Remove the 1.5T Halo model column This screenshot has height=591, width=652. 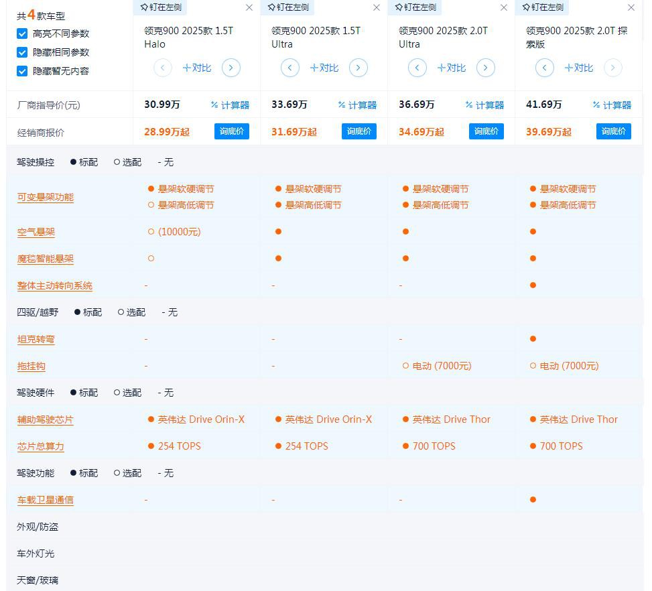click(x=249, y=7)
